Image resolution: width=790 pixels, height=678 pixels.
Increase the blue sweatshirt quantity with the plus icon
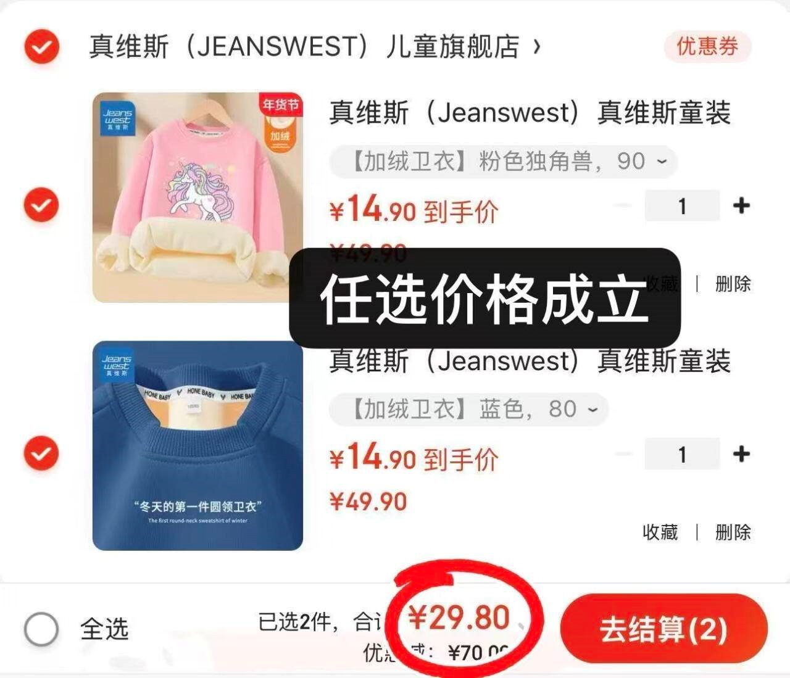coord(741,454)
